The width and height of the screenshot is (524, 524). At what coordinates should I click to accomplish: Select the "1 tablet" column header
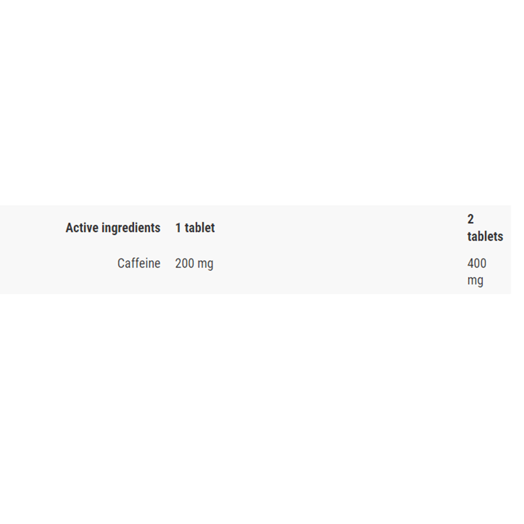pos(195,227)
